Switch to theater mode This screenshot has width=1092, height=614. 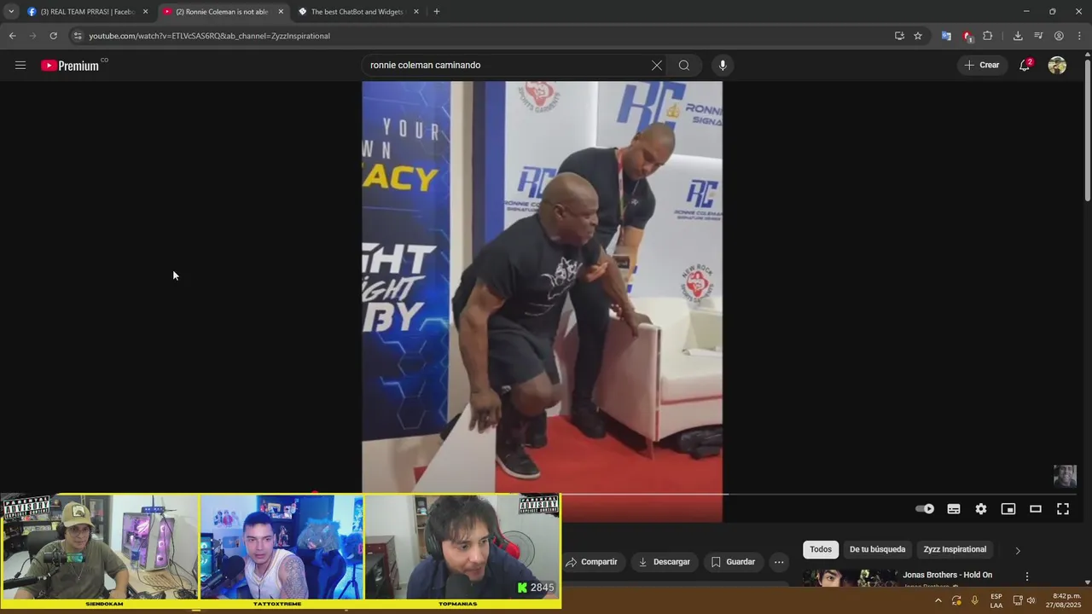1036,509
